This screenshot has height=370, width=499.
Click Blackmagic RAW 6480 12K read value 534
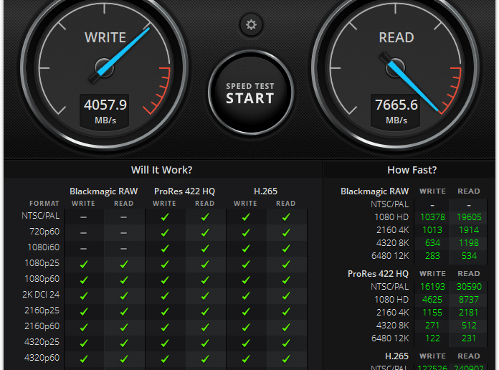point(469,256)
